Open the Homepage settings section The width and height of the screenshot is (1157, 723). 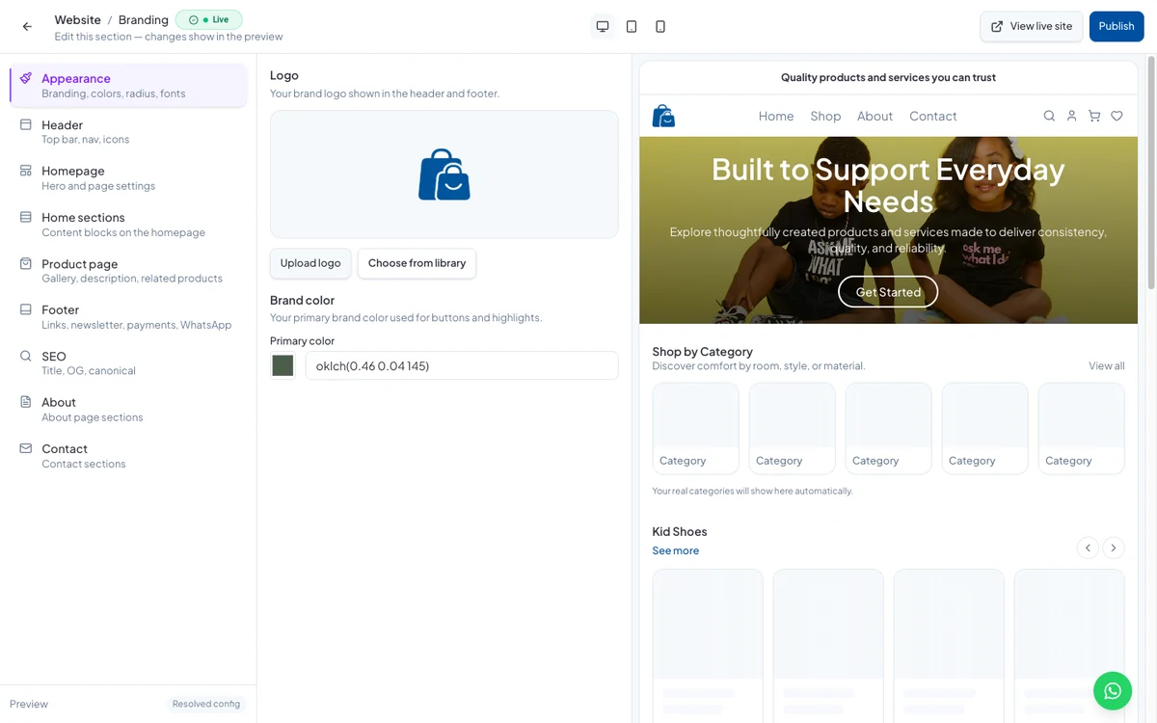coord(128,177)
